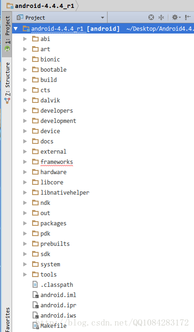Screen dimensions: 194x332
Task: Click the libnativehelper folder icon
Action: pyautogui.click(x=35, y=192)
